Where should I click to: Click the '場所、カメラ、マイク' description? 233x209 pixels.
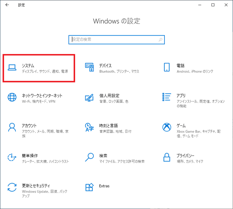pos(190,161)
